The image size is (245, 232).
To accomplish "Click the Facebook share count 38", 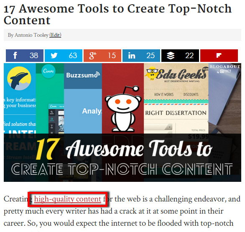I will pyautogui.click(x=34, y=56).
